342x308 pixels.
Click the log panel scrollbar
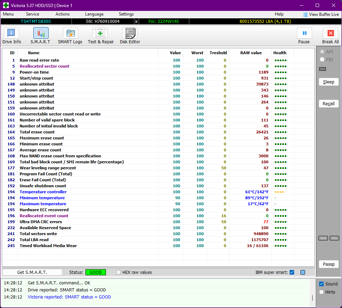point(312,298)
